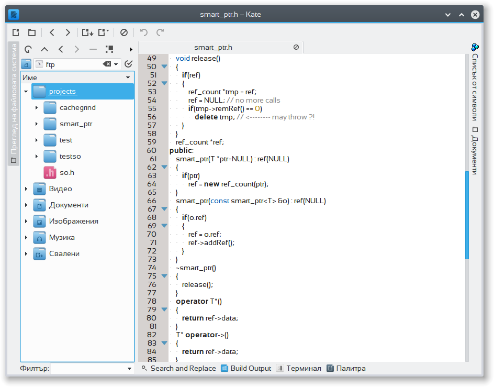Save the current document
The height and width of the screenshot is (387, 494).
pos(87,32)
